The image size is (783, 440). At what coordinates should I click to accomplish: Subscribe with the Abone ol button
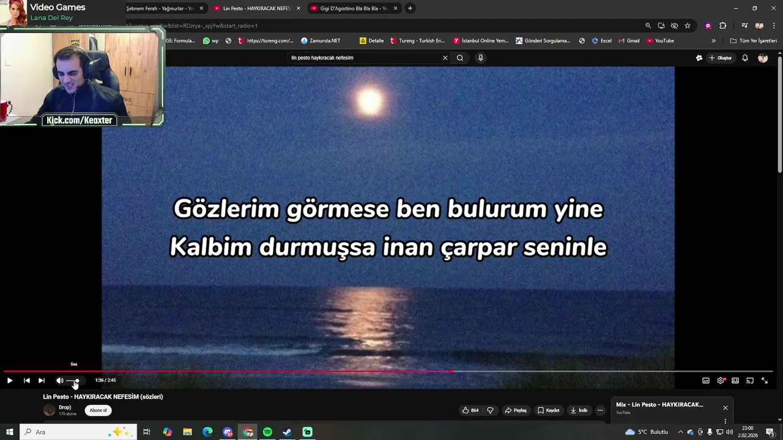(98, 411)
